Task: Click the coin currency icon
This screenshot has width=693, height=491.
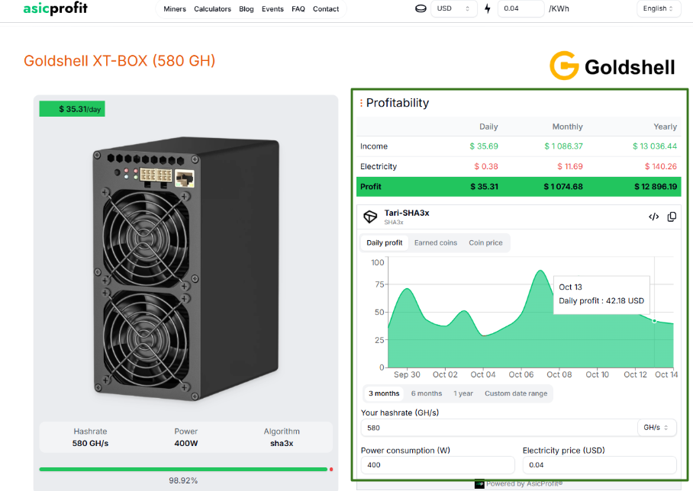Action: coord(421,8)
